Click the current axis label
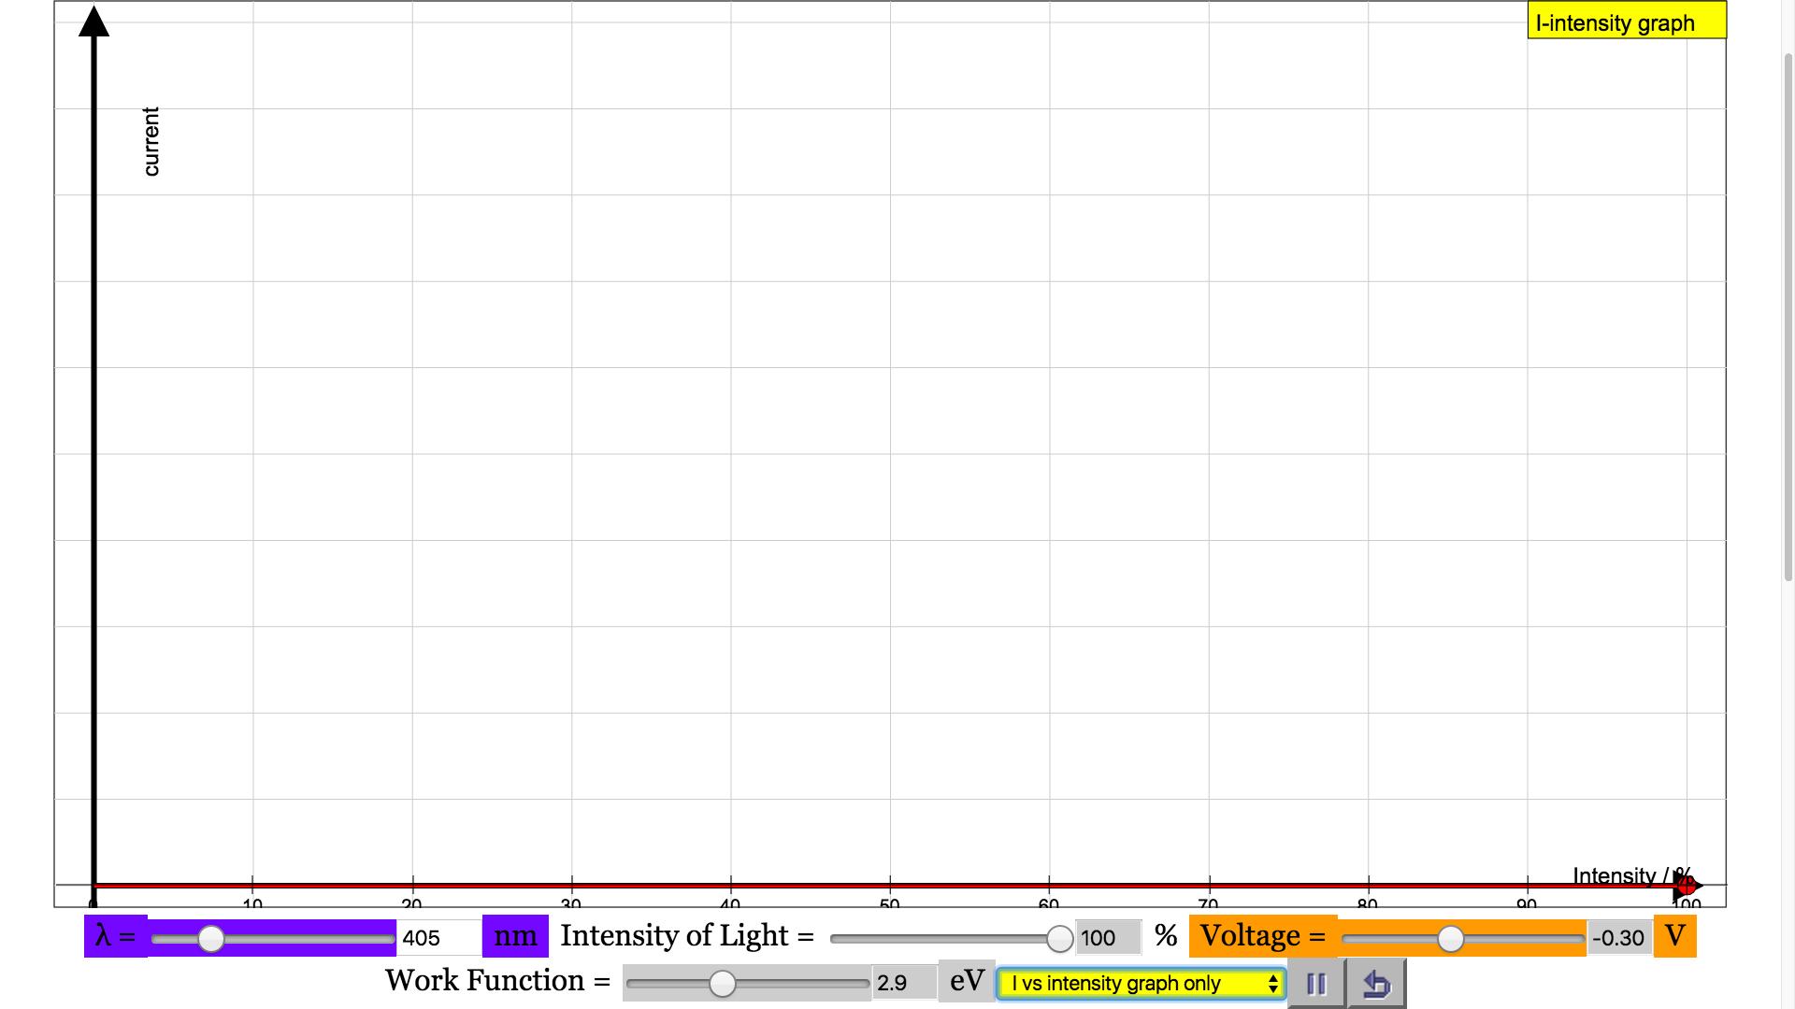Image resolution: width=1795 pixels, height=1009 pixels. tap(151, 141)
